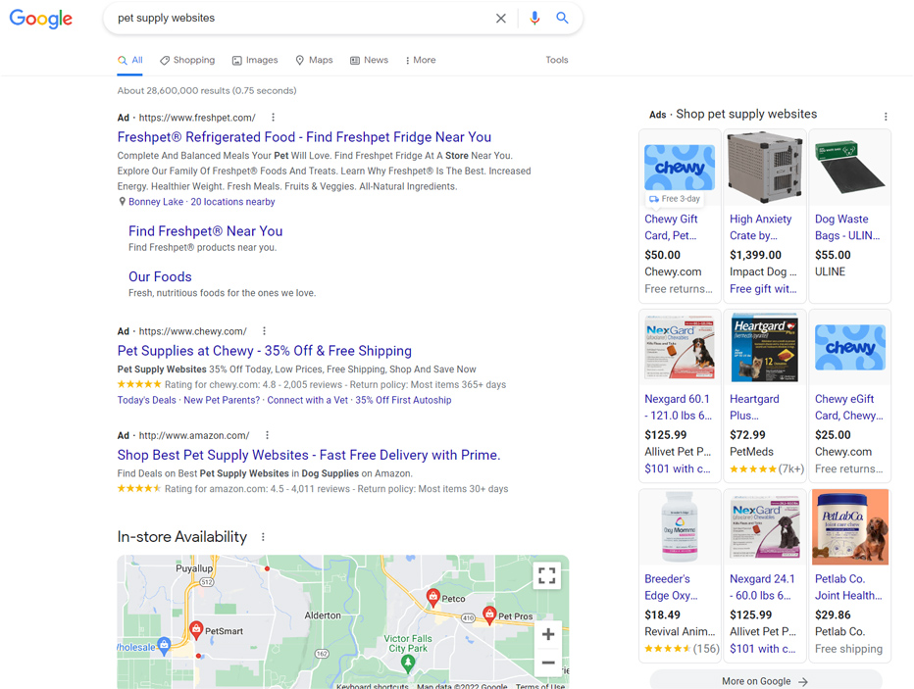914x689 pixels.
Task: Open New Pet Parents? sitelink
Action: (222, 400)
